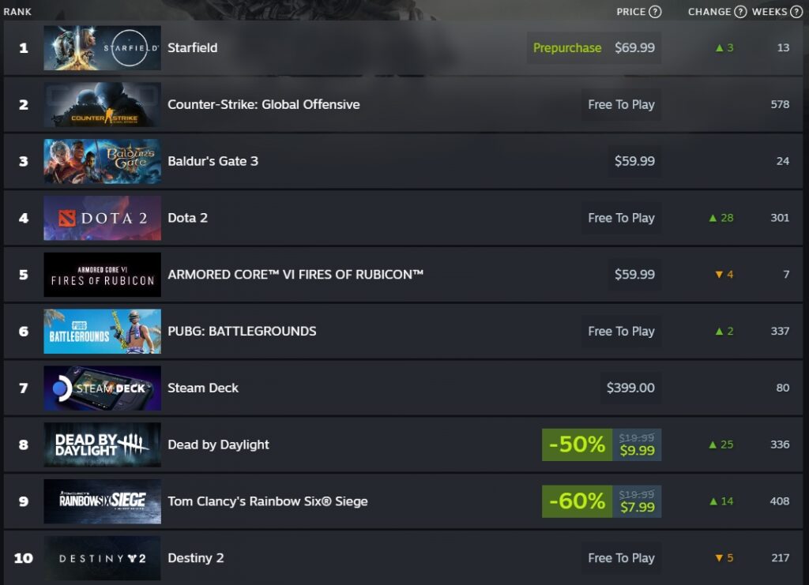Click the -50% discount badge on Dead by Daylight

(576, 444)
